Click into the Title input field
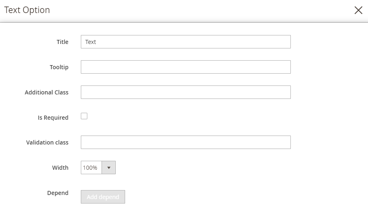This screenshot has height=208, width=368. pos(186,42)
